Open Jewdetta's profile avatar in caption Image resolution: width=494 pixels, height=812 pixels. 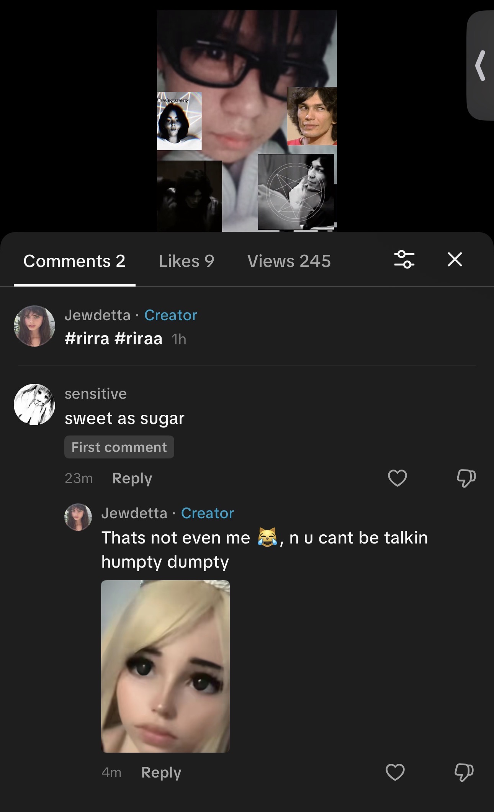[x=34, y=326]
